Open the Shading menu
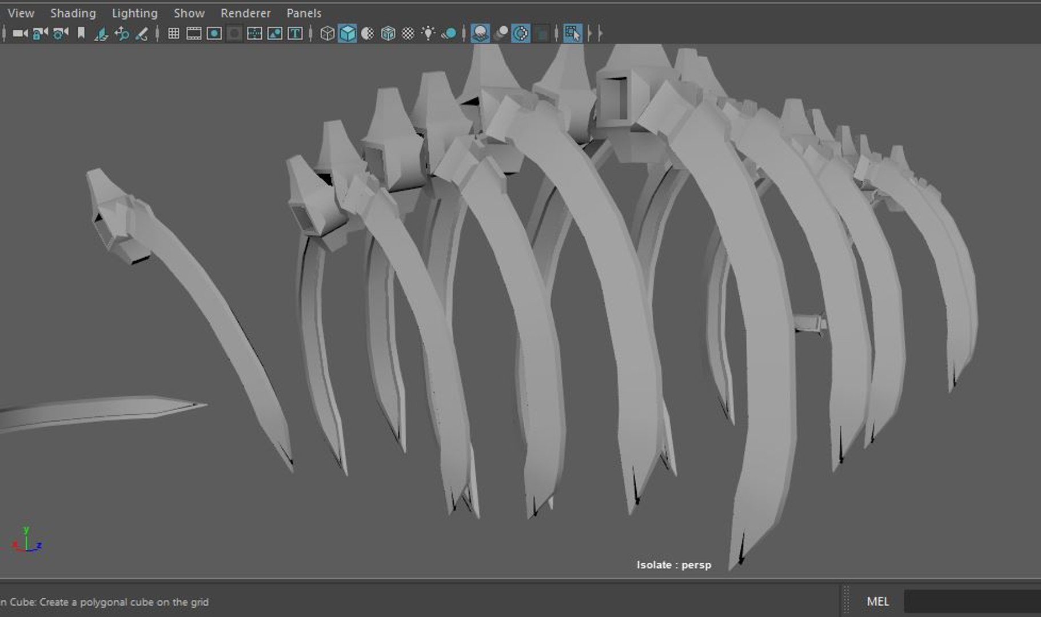This screenshot has height=617, width=1041. pos(73,13)
